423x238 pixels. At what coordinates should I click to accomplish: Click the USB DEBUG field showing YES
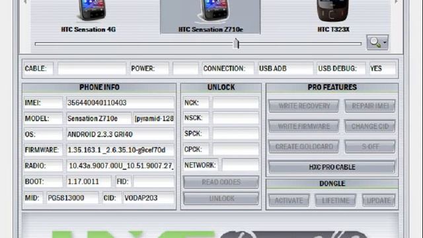(x=383, y=69)
